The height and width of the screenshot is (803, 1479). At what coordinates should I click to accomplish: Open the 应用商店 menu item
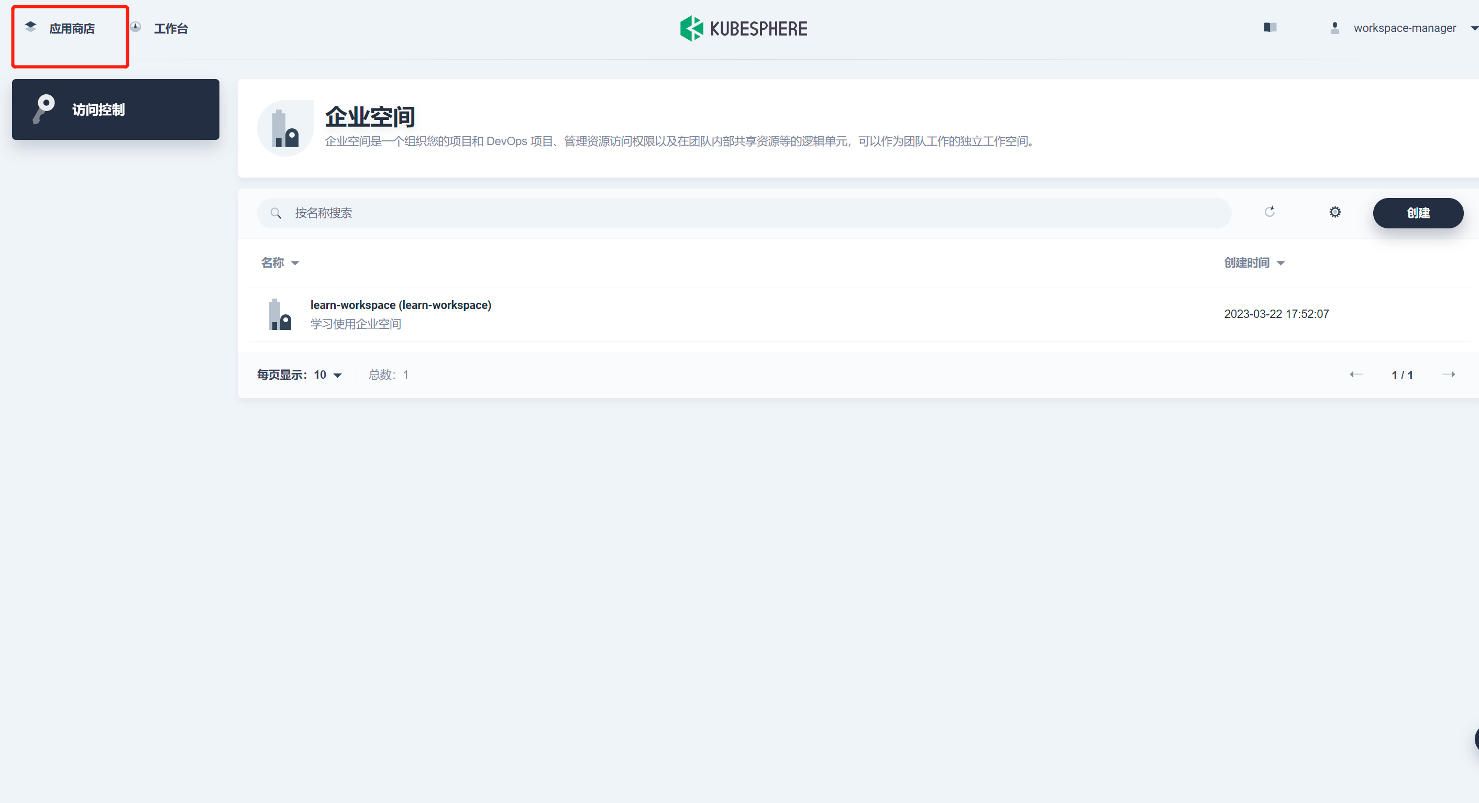pos(72,29)
